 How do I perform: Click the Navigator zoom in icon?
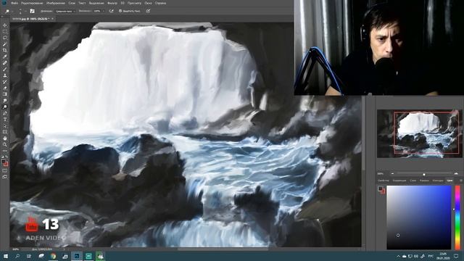456,174
